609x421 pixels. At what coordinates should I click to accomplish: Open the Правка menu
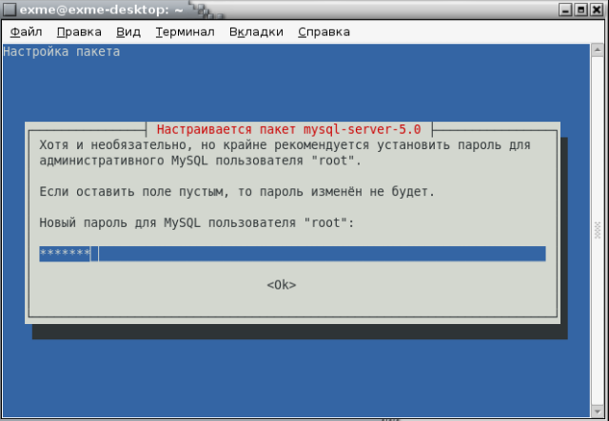(79, 31)
